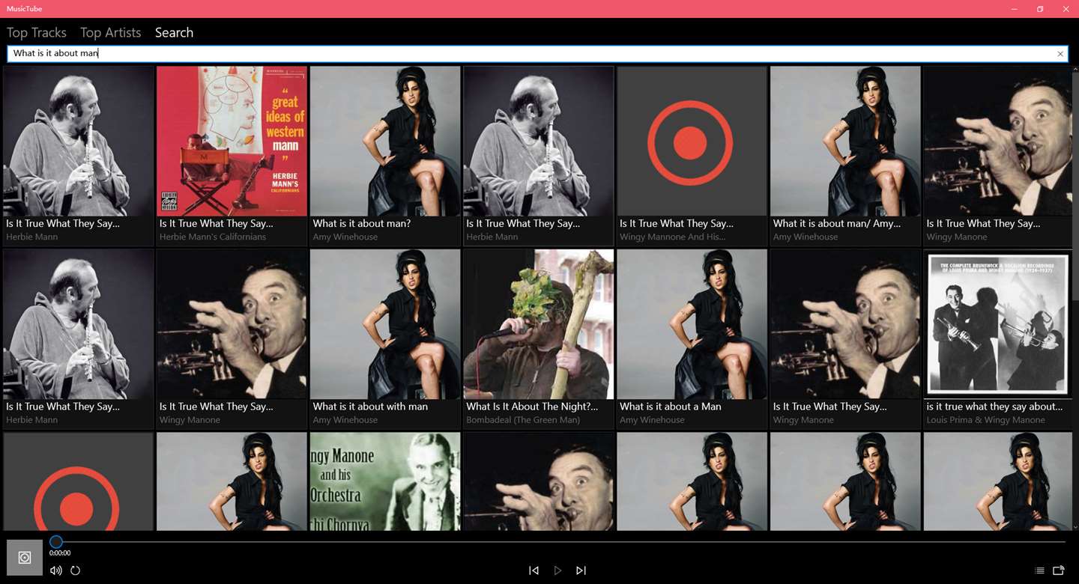
Task: Play 'What is it about with man' track
Action: [x=385, y=339]
